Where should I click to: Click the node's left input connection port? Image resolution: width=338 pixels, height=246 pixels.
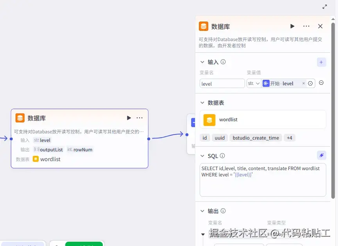click(11, 139)
